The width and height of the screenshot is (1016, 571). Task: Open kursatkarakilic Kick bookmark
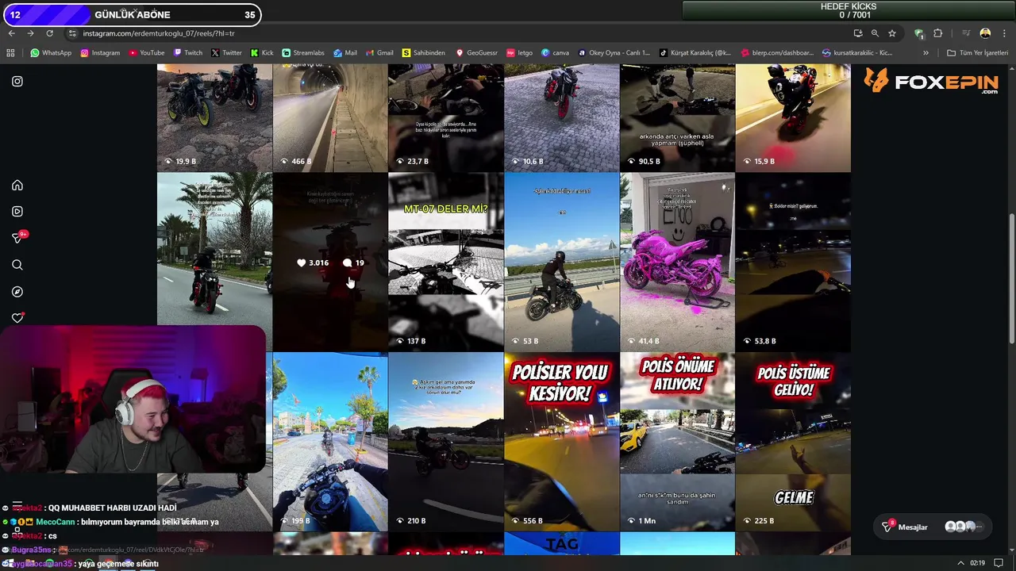857,53
